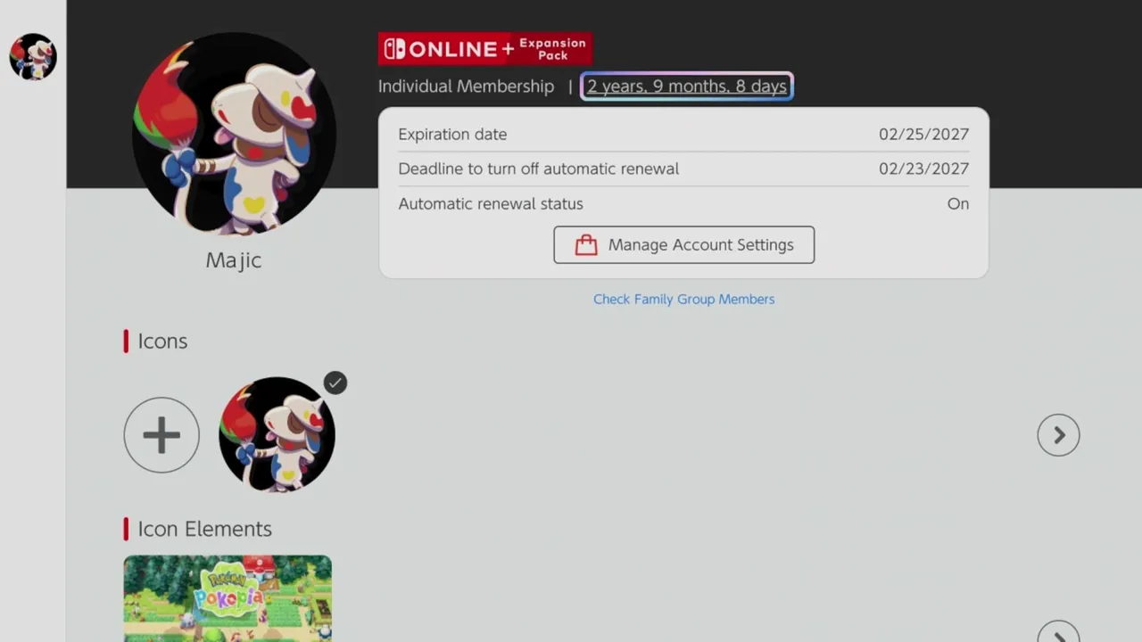Select the 2 years, 9 months, 8 days link
The width and height of the screenshot is (1142, 642).
tap(686, 86)
